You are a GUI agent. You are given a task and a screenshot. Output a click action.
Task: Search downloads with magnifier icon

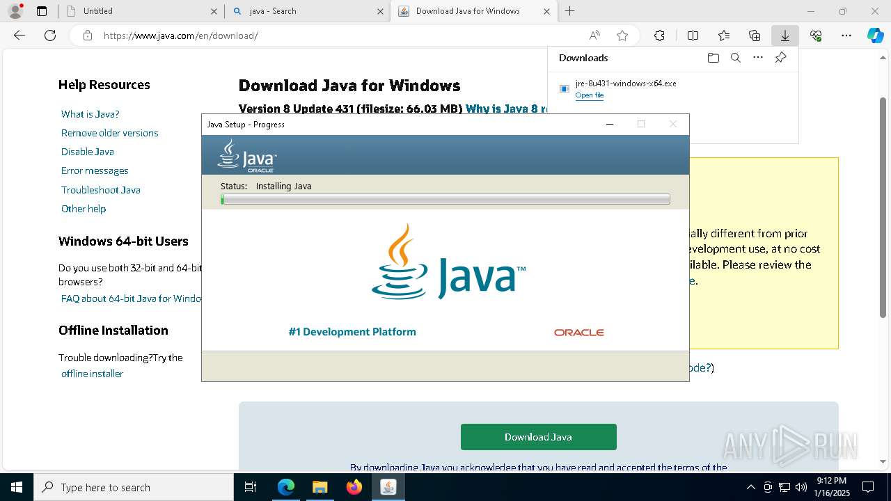[x=735, y=58]
